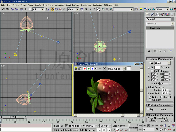Screen dimensions: 176x132
Task: Click the Redo arrow icon
Action: 7,9
